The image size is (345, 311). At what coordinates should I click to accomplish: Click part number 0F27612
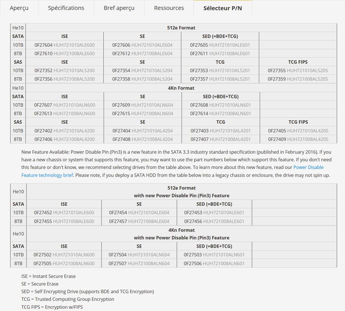tap(142, 53)
